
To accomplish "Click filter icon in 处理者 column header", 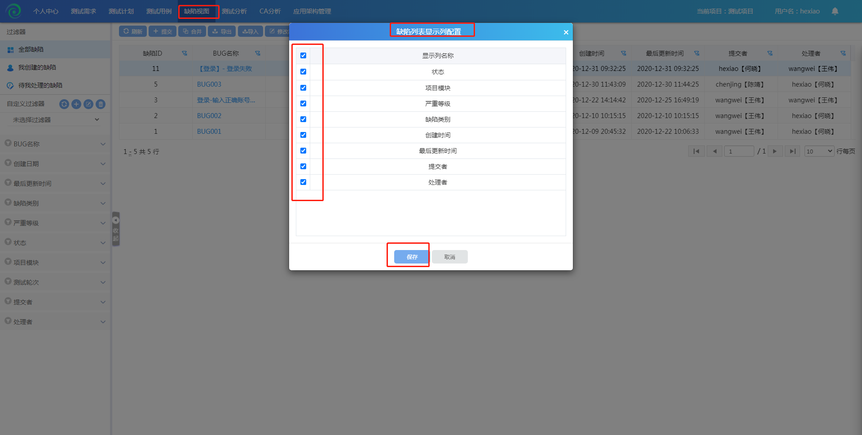I will pos(843,53).
